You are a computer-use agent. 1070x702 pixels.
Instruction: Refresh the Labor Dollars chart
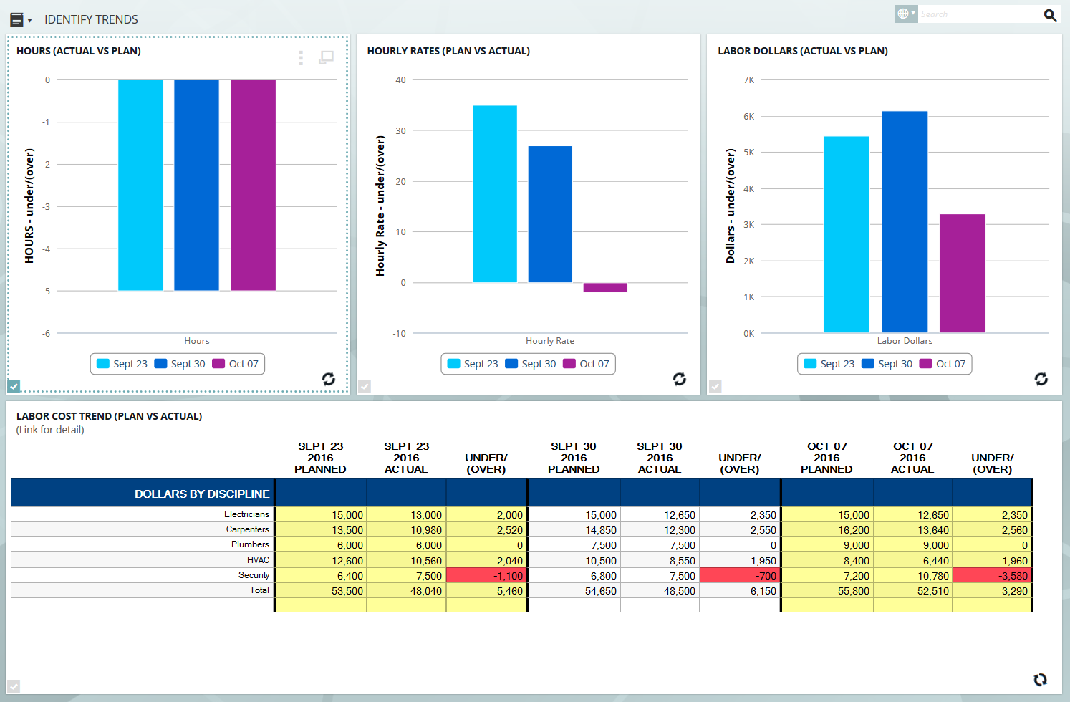1041,379
